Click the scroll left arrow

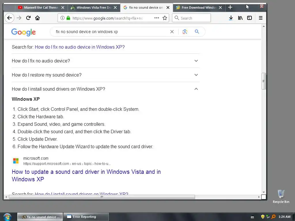tap(6, 197)
